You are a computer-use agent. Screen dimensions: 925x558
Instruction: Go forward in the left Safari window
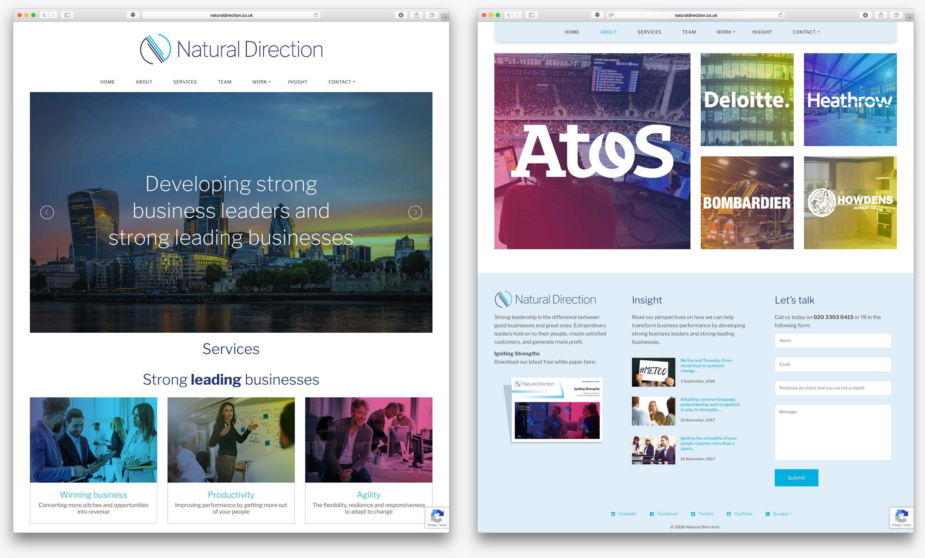pyautogui.click(x=53, y=15)
